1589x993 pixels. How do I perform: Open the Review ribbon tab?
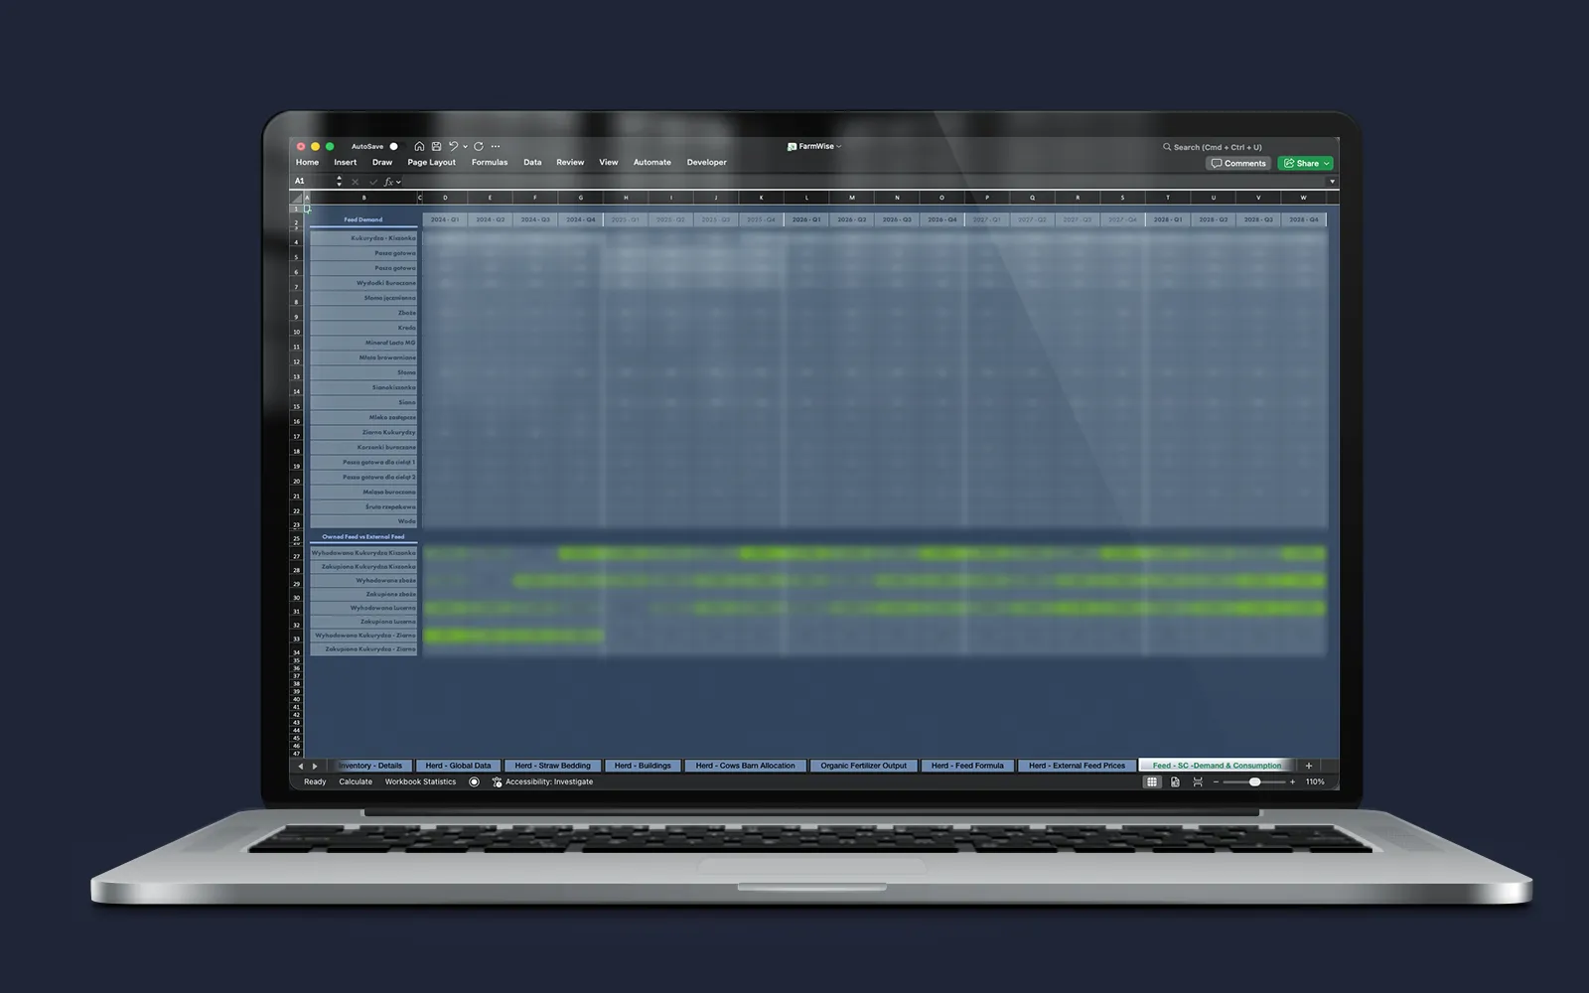pyautogui.click(x=570, y=162)
